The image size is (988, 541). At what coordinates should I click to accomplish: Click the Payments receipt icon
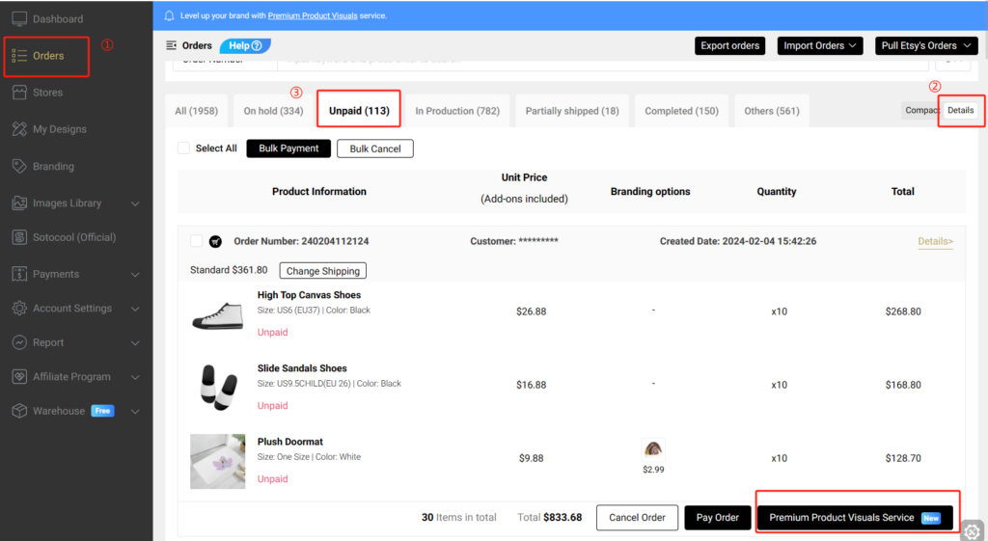click(19, 274)
